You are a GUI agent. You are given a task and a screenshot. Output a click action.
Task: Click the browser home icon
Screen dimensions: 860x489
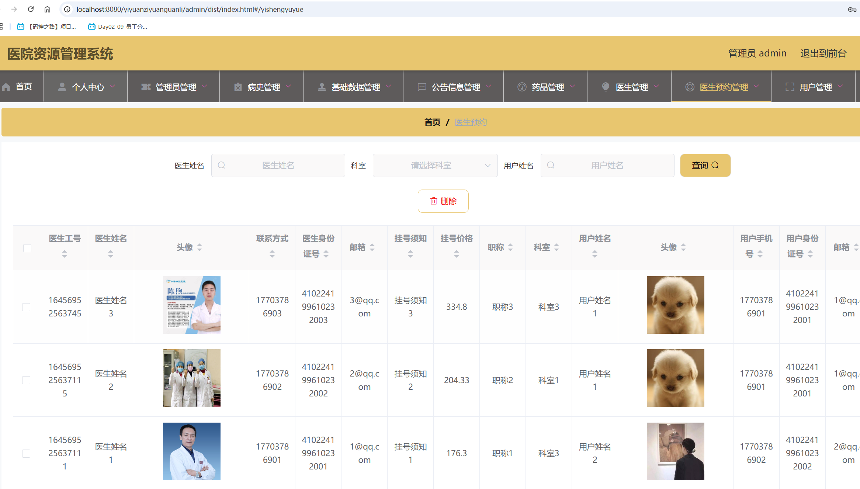tap(47, 9)
